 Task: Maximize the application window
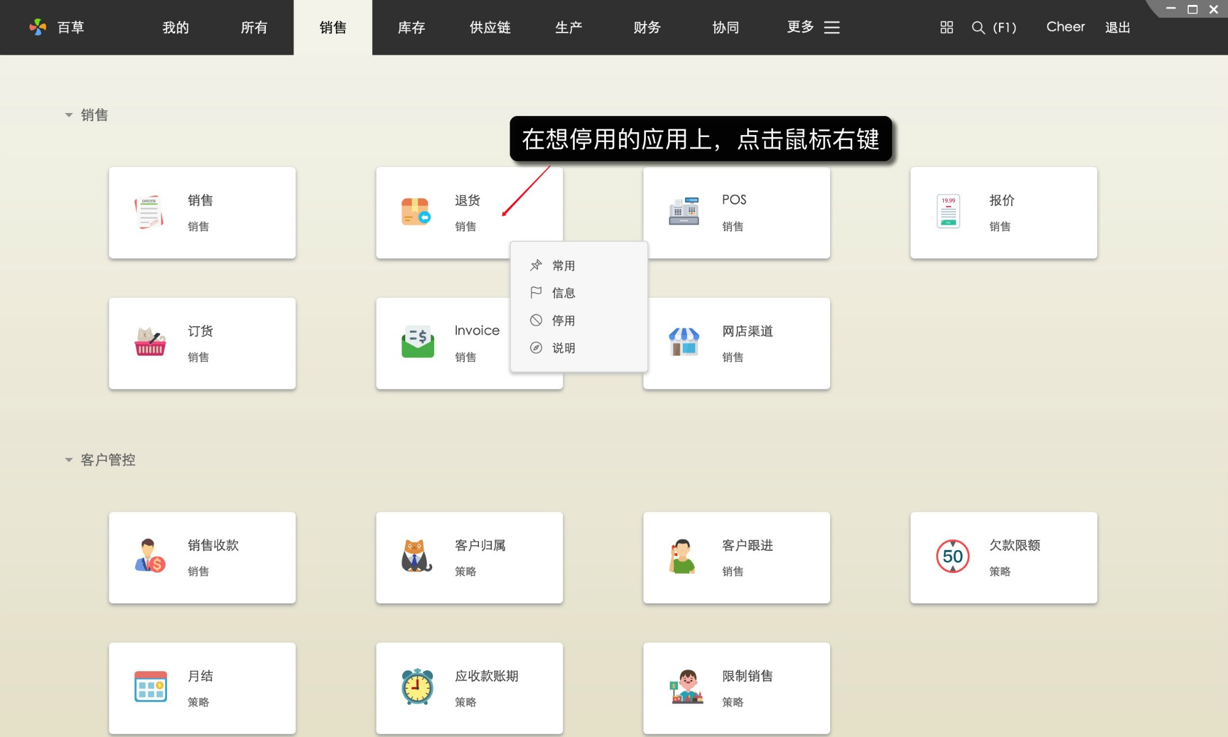tap(1192, 9)
